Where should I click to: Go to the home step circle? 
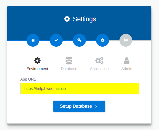coord(33,40)
